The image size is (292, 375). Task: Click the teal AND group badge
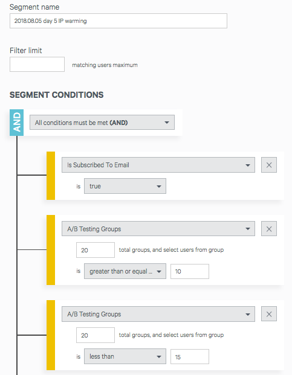pos(16,123)
